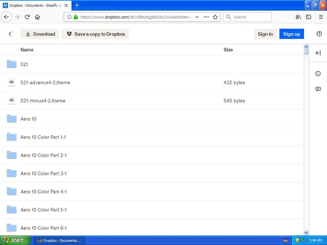Click the taskbar clock 3:46 AM
The image size is (327, 245).
(x=315, y=240)
